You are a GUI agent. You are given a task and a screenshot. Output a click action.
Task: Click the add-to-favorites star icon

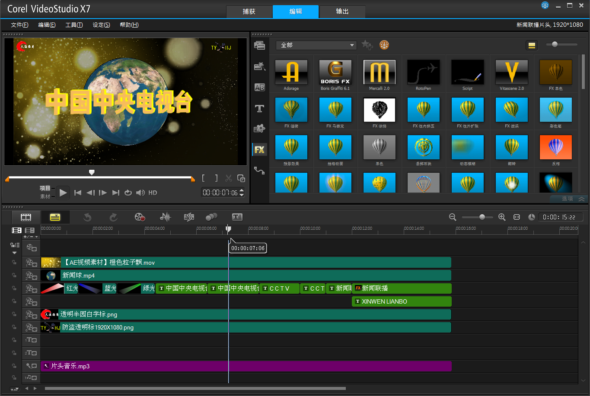click(x=367, y=45)
